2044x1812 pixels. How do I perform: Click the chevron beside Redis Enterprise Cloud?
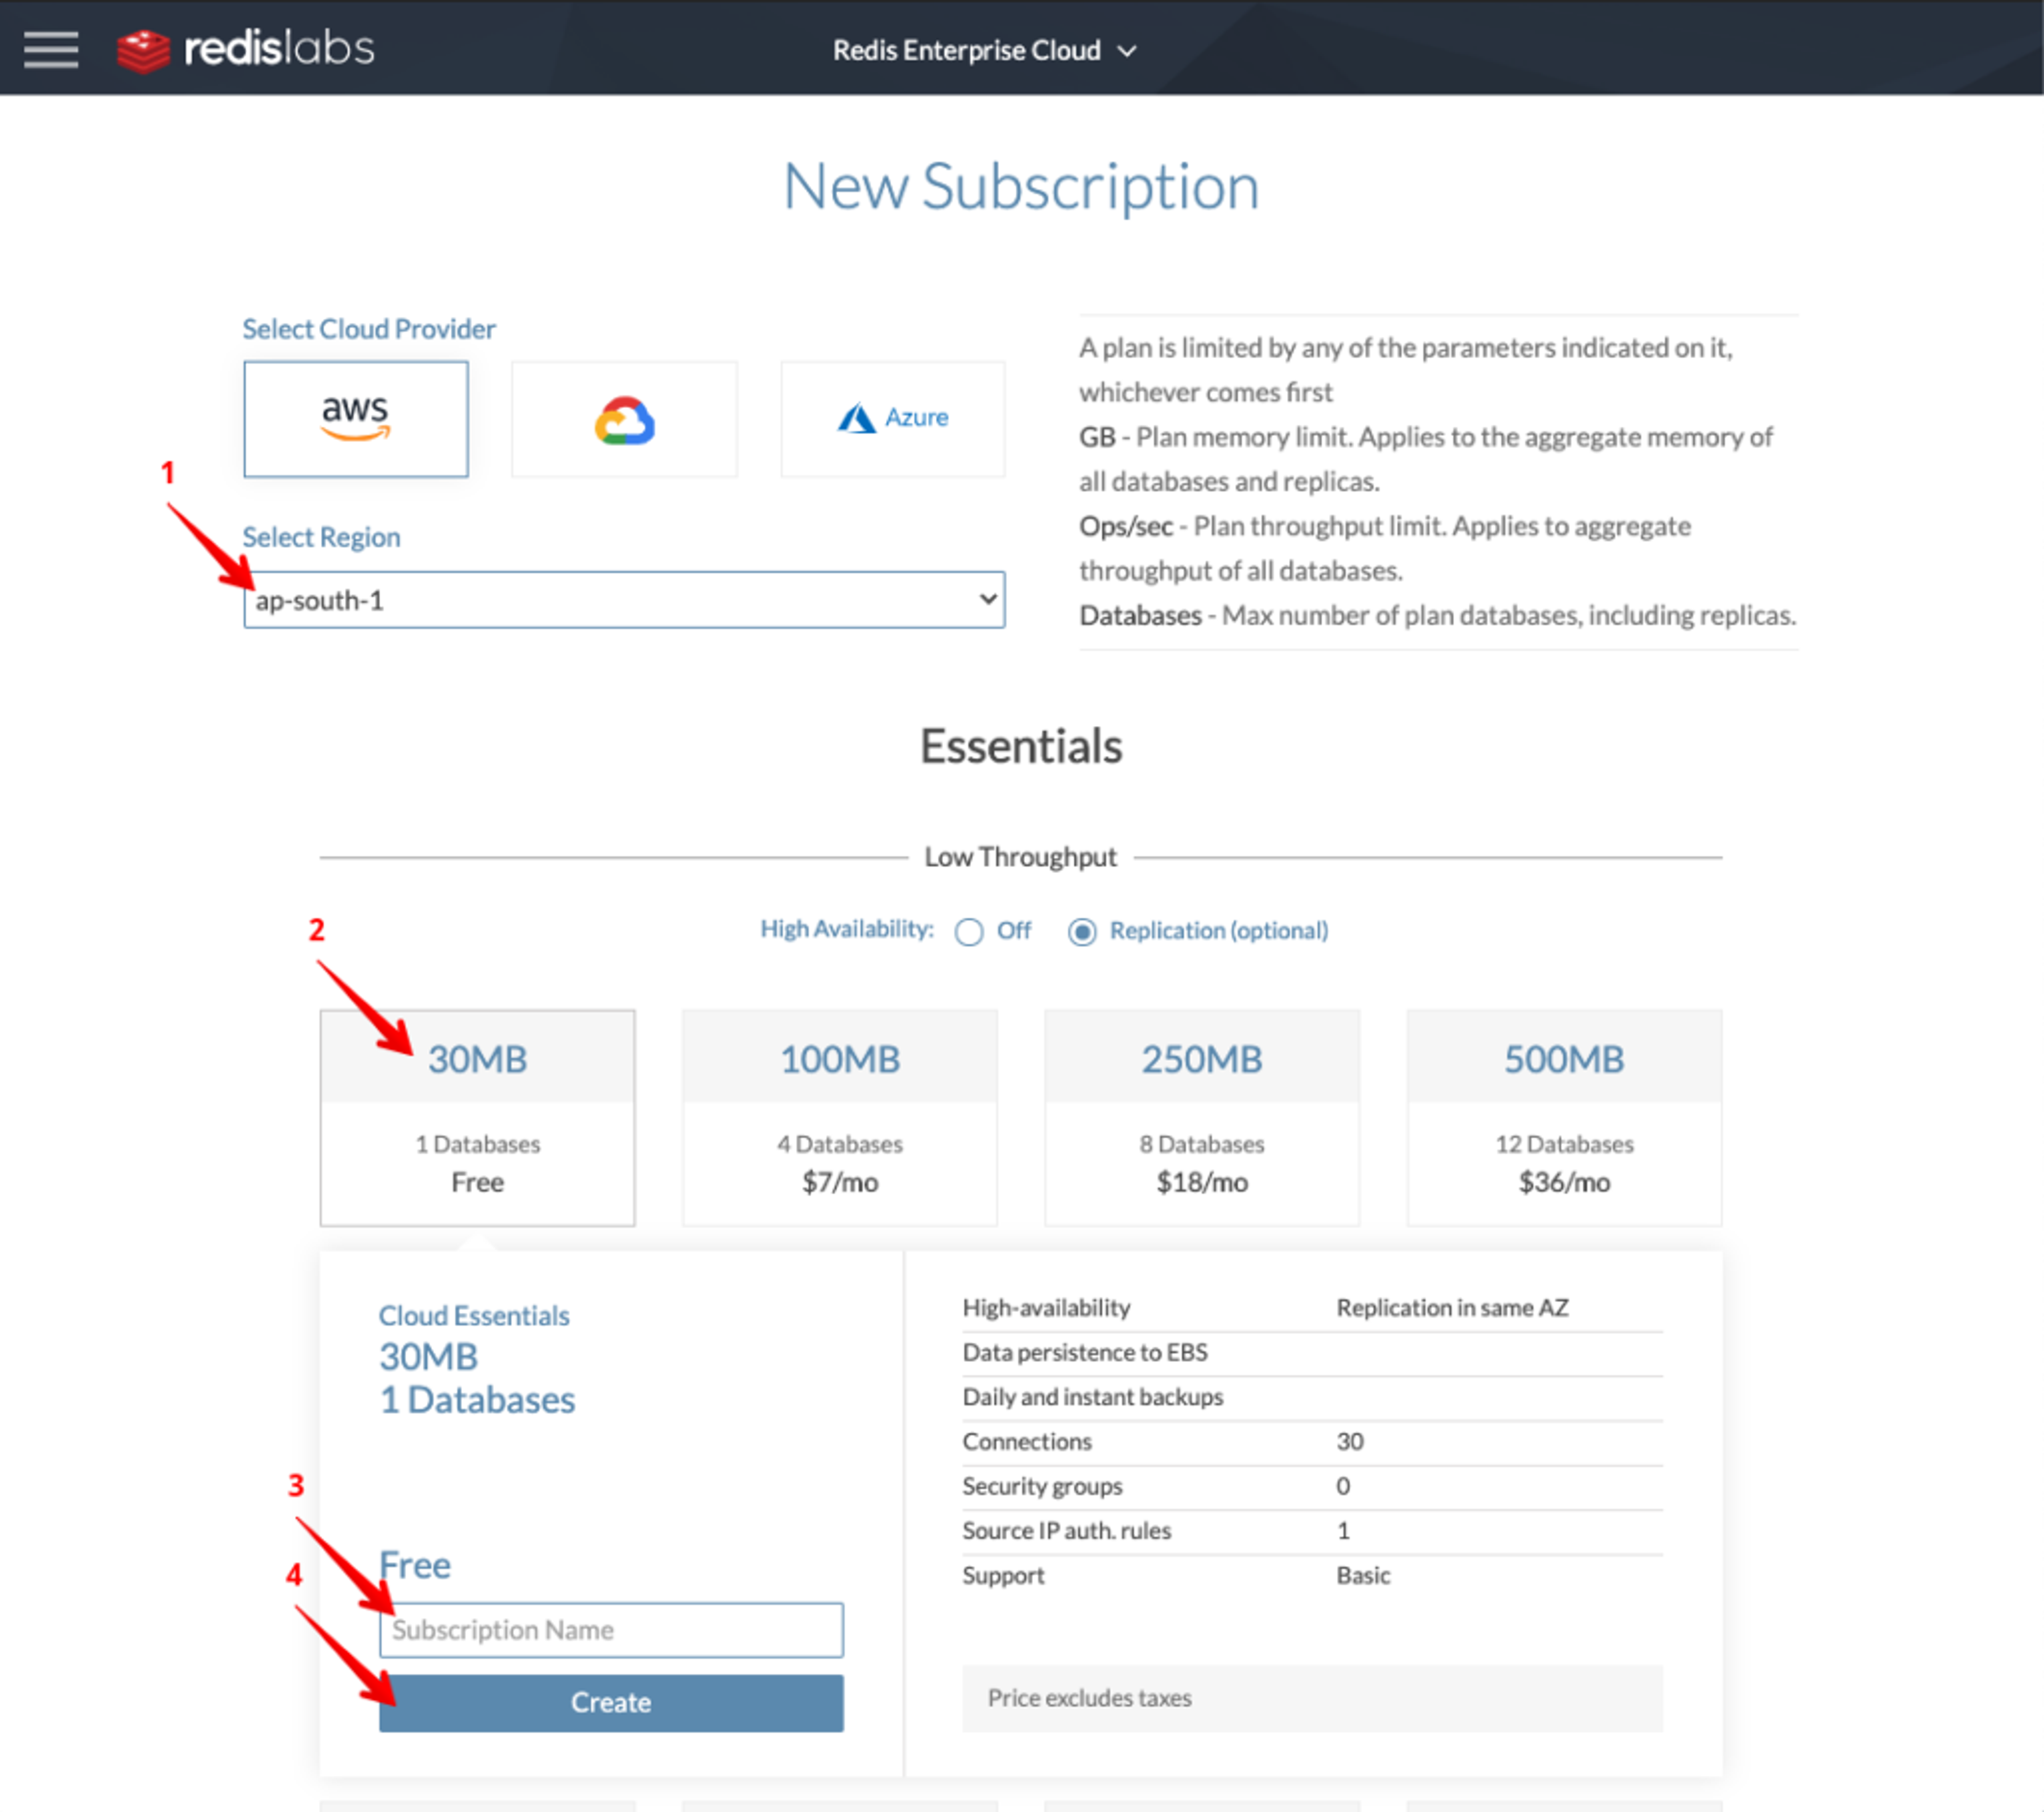pyautogui.click(x=1127, y=51)
